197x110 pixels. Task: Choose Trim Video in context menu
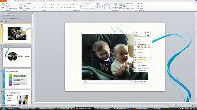[142, 50]
